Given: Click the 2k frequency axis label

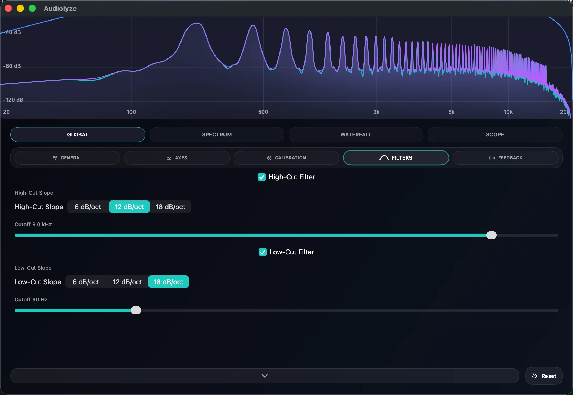Looking at the screenshot, I should 376,112.
